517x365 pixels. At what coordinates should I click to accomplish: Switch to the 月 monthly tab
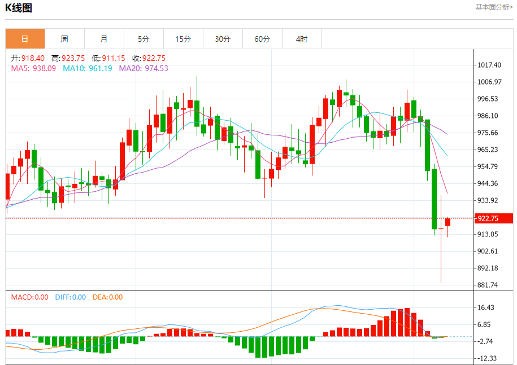tap(104, 39)
